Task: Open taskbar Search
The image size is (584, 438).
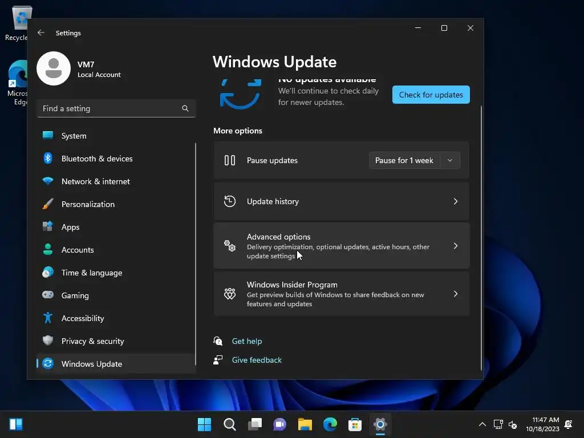Action: (x=229, y=424)
